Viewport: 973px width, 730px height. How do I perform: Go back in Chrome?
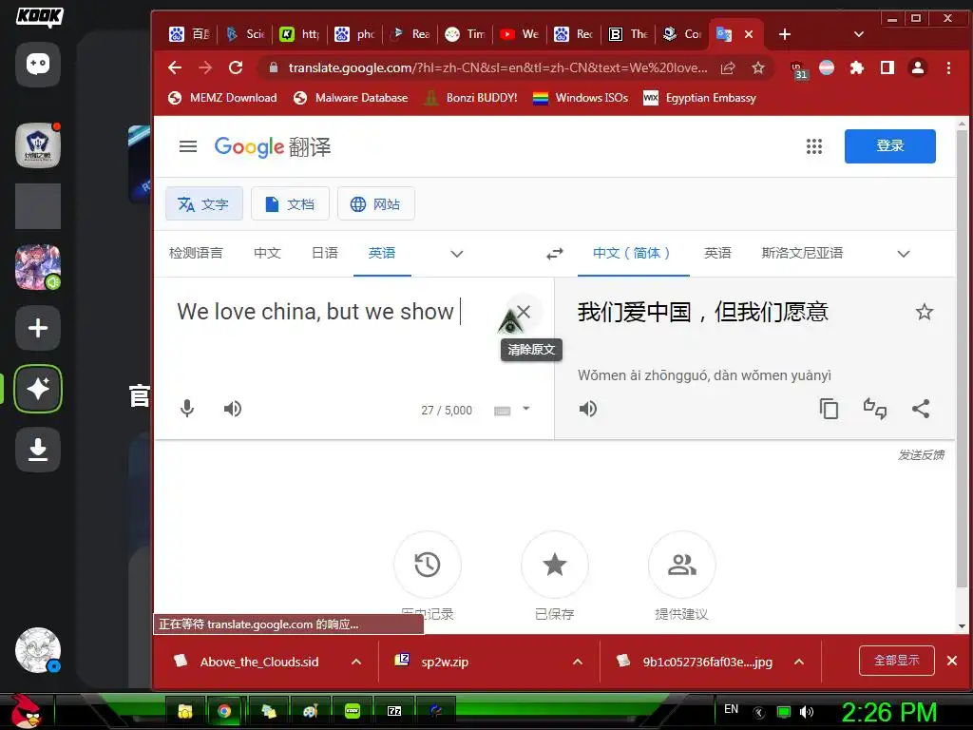pyautogui.click(x=175, y=67)
